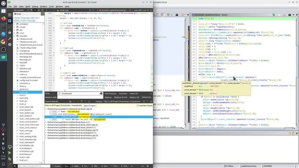Switch to Edit mode in Qt Creator sidebar

[10, 21]
